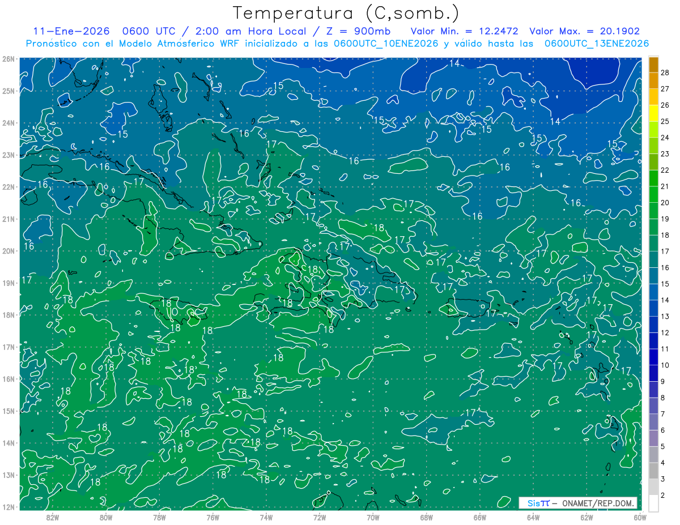Click the title "Temperatura (C,somb.)"
The height and width of the screenshot is (525, 680).
click(x=346, y=13)
